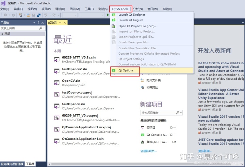Image resolution: width=245 pixels, height=167 pixels.
Task: Select Qt Options menu entry
Action: tap(152, 71)
